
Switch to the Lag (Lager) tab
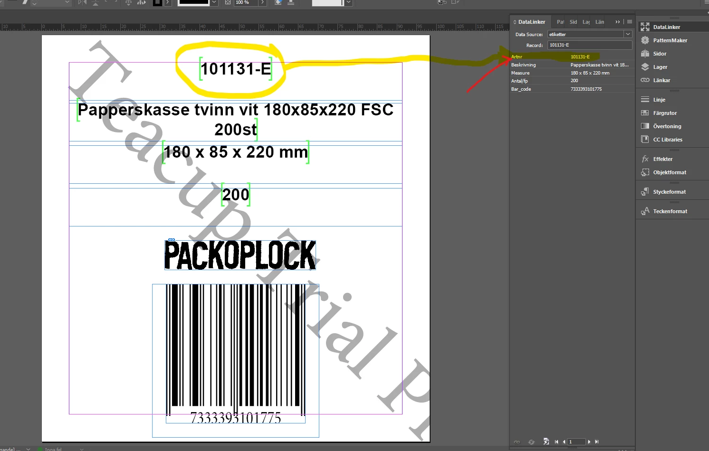click(x=586, y=22)
